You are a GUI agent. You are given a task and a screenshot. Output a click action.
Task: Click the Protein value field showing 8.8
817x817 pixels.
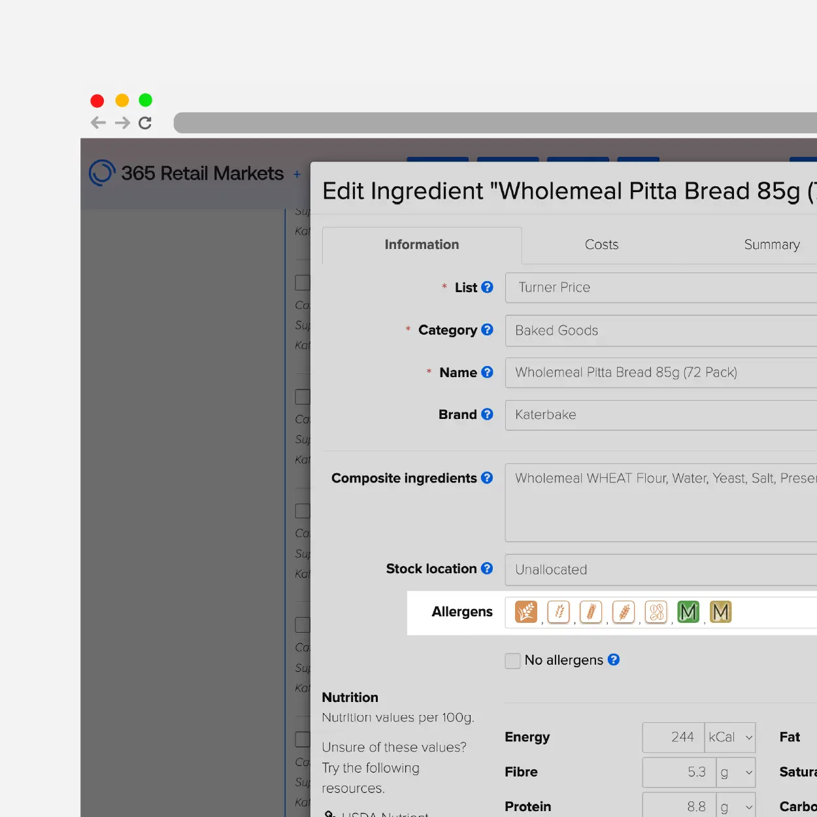point(679,807)
